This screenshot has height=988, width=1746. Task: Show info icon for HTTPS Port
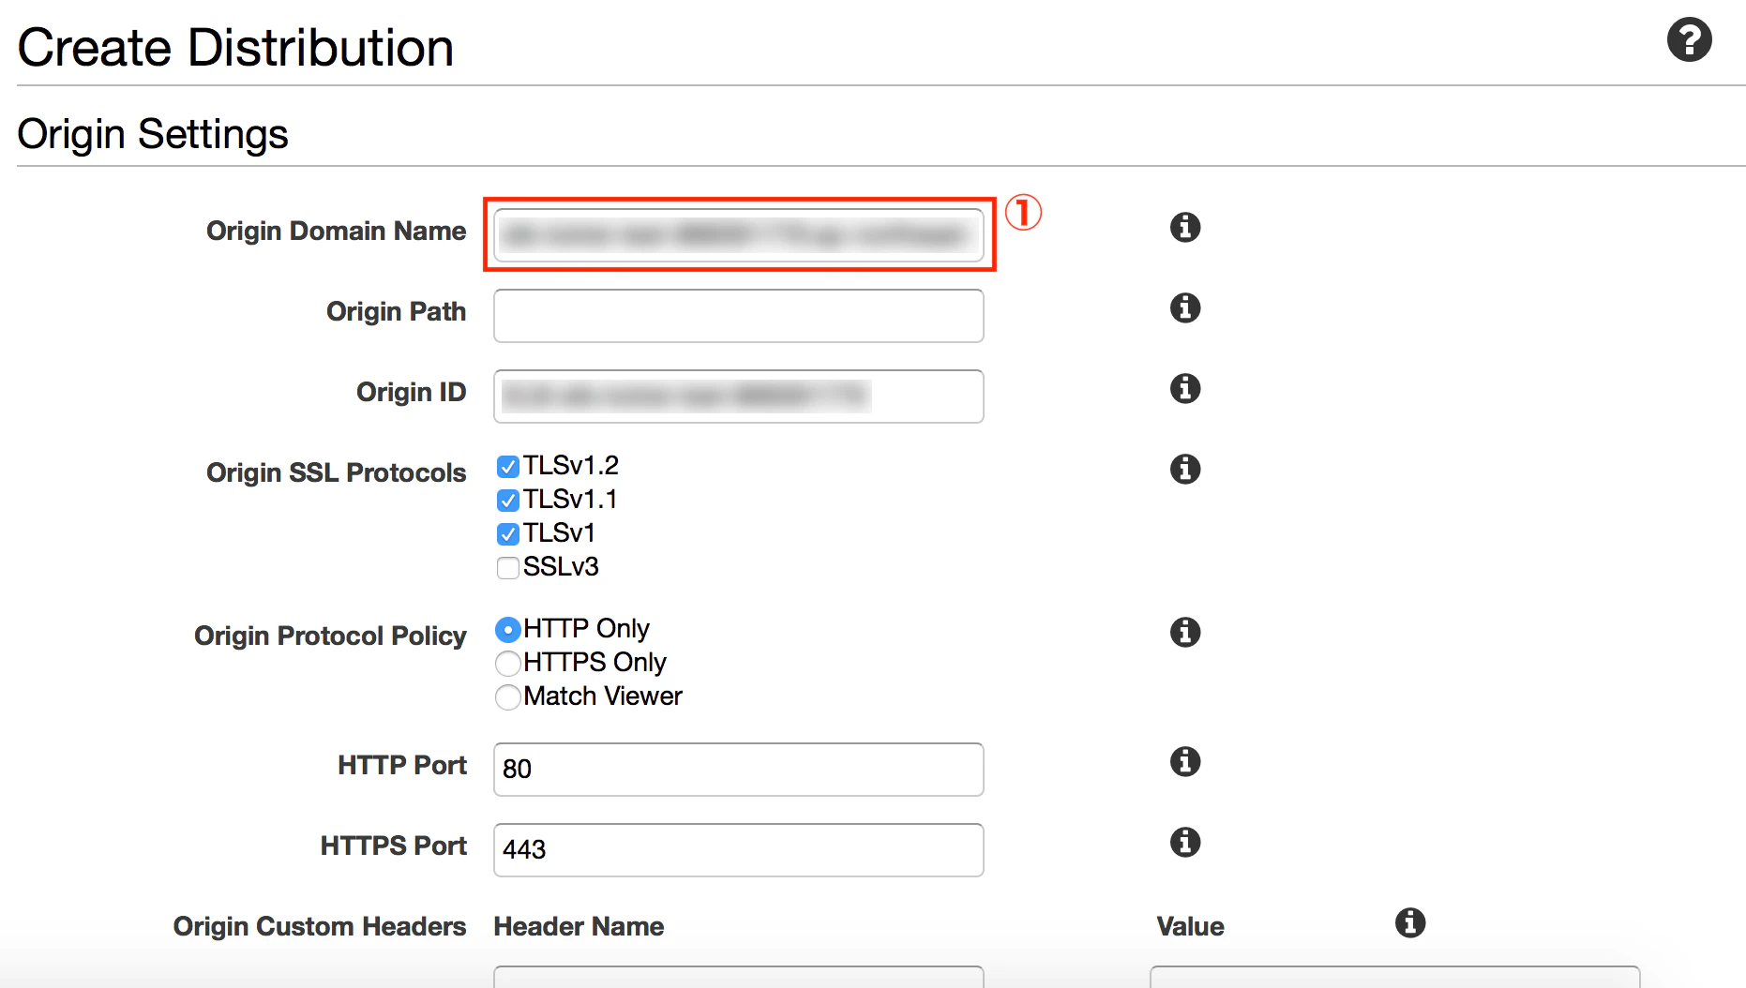pos(1185,842)
